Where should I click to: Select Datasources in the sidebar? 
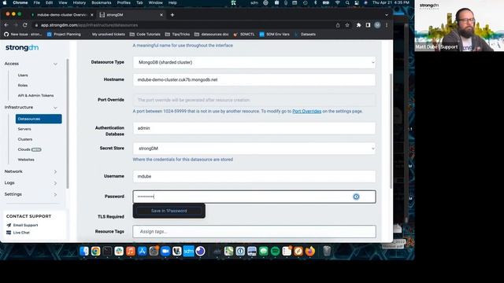coord(39,119)
